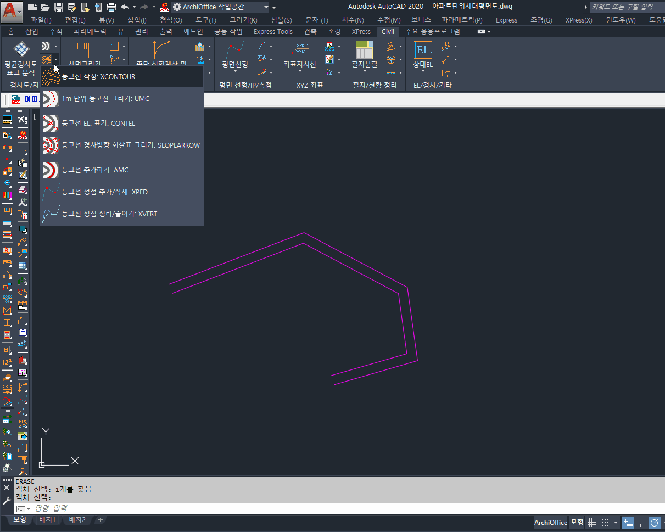Open the 그리기(K) menu
Screen dimensions: 665x532
click(x=243, y=20)
